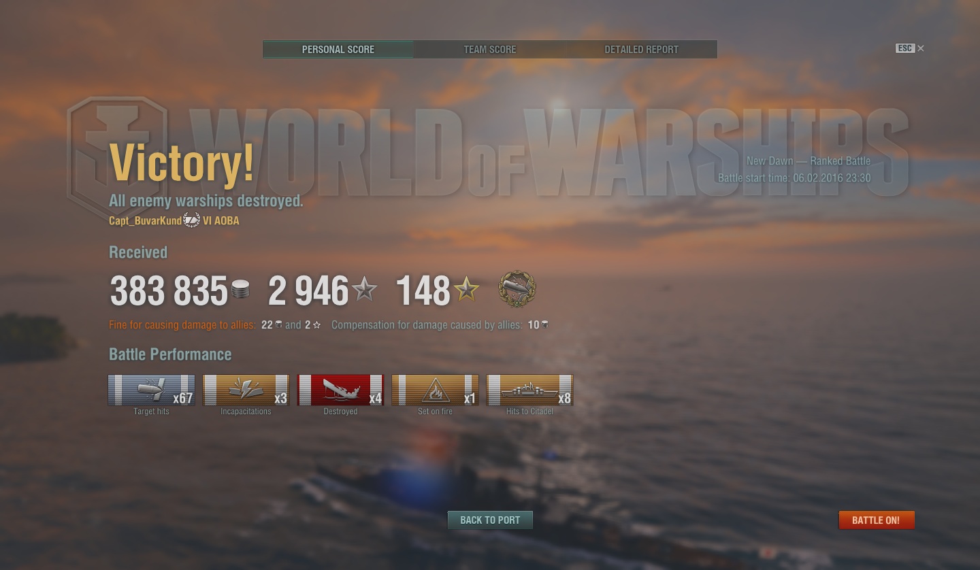Click the grey experience star icon
The height and width of the screenshot is (570, 980).
tap(364, 290)
